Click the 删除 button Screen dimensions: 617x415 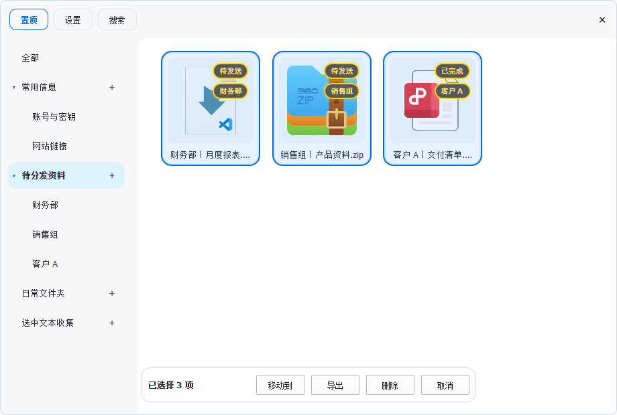pyautogui.click(x=390, y=385)
